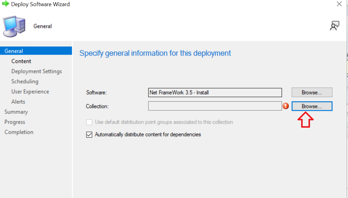This screenshot has height=198, width=348.
Task: Enable Automatically distribute content for dependencies
Action: [x=89, y=134]
